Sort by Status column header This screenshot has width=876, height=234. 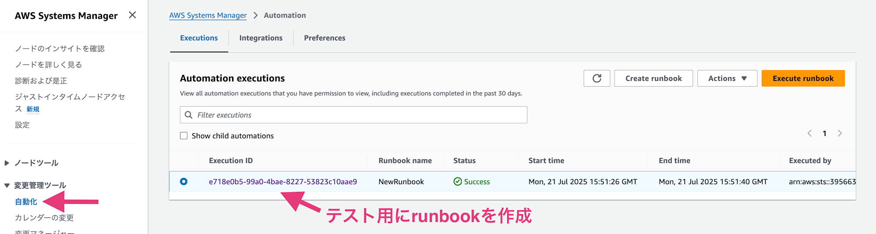[x=464, y=161]
